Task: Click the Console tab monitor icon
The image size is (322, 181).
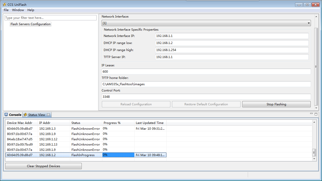Action: coord(6,115)
